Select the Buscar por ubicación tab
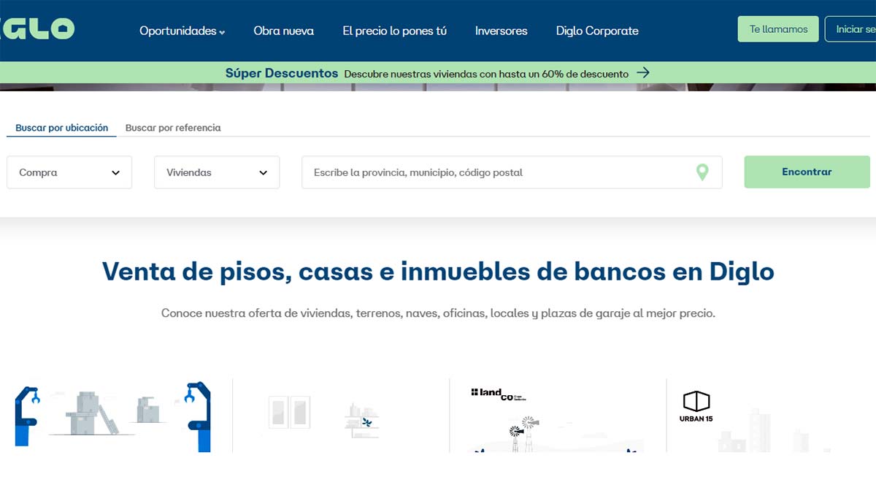 62,128
